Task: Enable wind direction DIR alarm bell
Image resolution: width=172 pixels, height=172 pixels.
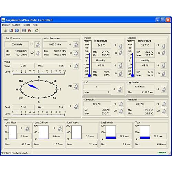Action: pyautogui.click(x=76, y=86)
